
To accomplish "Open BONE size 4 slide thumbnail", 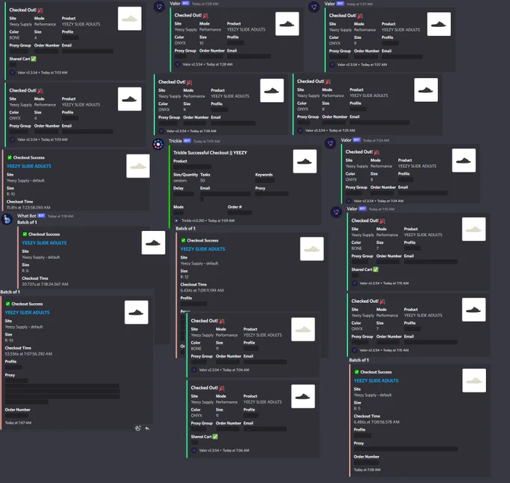I will (130, 19).
